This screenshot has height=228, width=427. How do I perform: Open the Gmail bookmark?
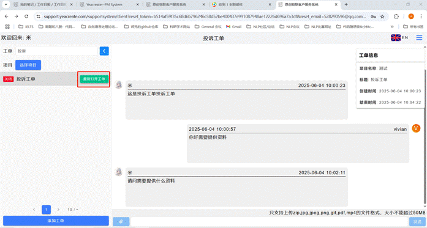pos(233,27)
